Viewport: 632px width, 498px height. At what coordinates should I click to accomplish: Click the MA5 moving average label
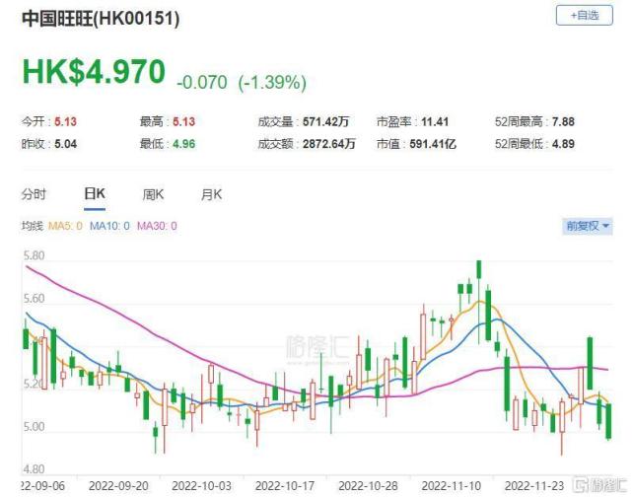tap(65, 226)
